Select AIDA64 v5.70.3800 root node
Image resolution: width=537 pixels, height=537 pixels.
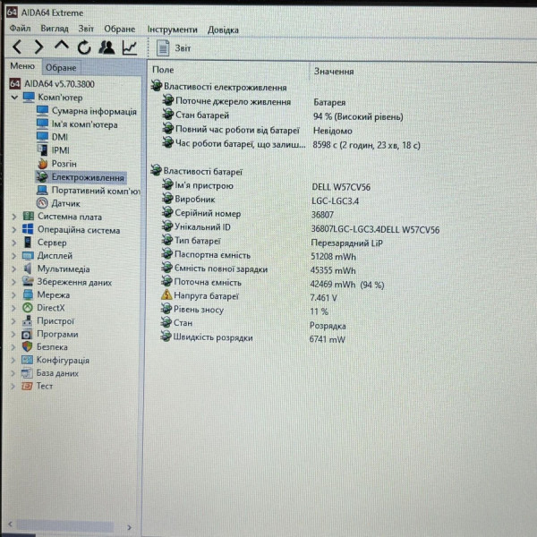(59, 84)
